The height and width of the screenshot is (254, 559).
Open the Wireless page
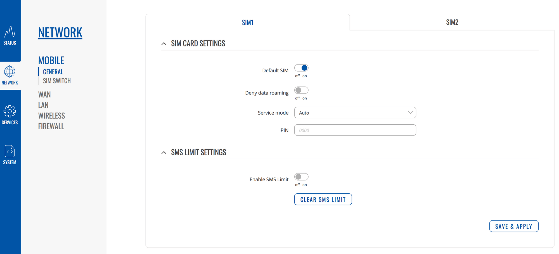coord(51,116)
